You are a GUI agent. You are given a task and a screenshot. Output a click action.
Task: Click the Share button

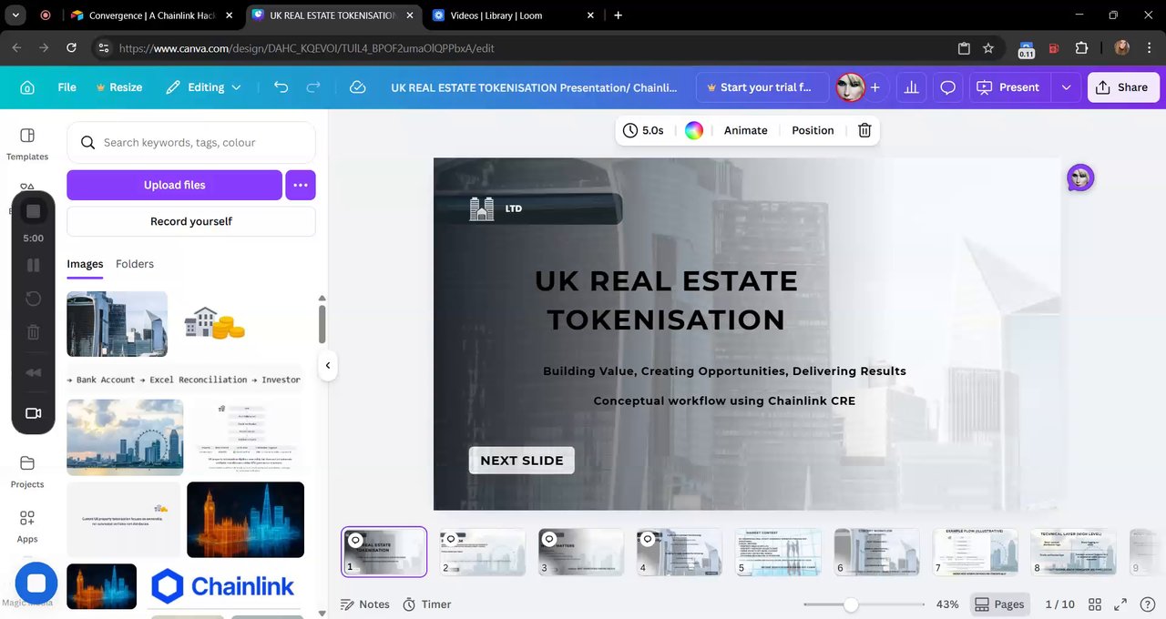1123,87
